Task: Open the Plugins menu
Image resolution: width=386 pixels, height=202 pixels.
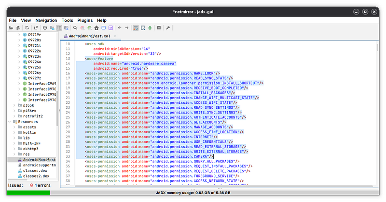Action: 85,20
